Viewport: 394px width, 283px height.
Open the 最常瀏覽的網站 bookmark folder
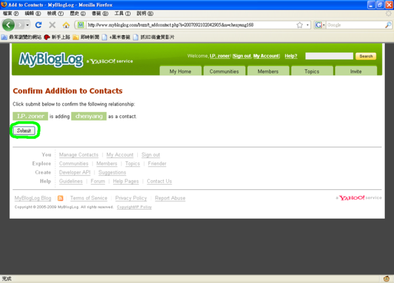(x=22, y=37)
